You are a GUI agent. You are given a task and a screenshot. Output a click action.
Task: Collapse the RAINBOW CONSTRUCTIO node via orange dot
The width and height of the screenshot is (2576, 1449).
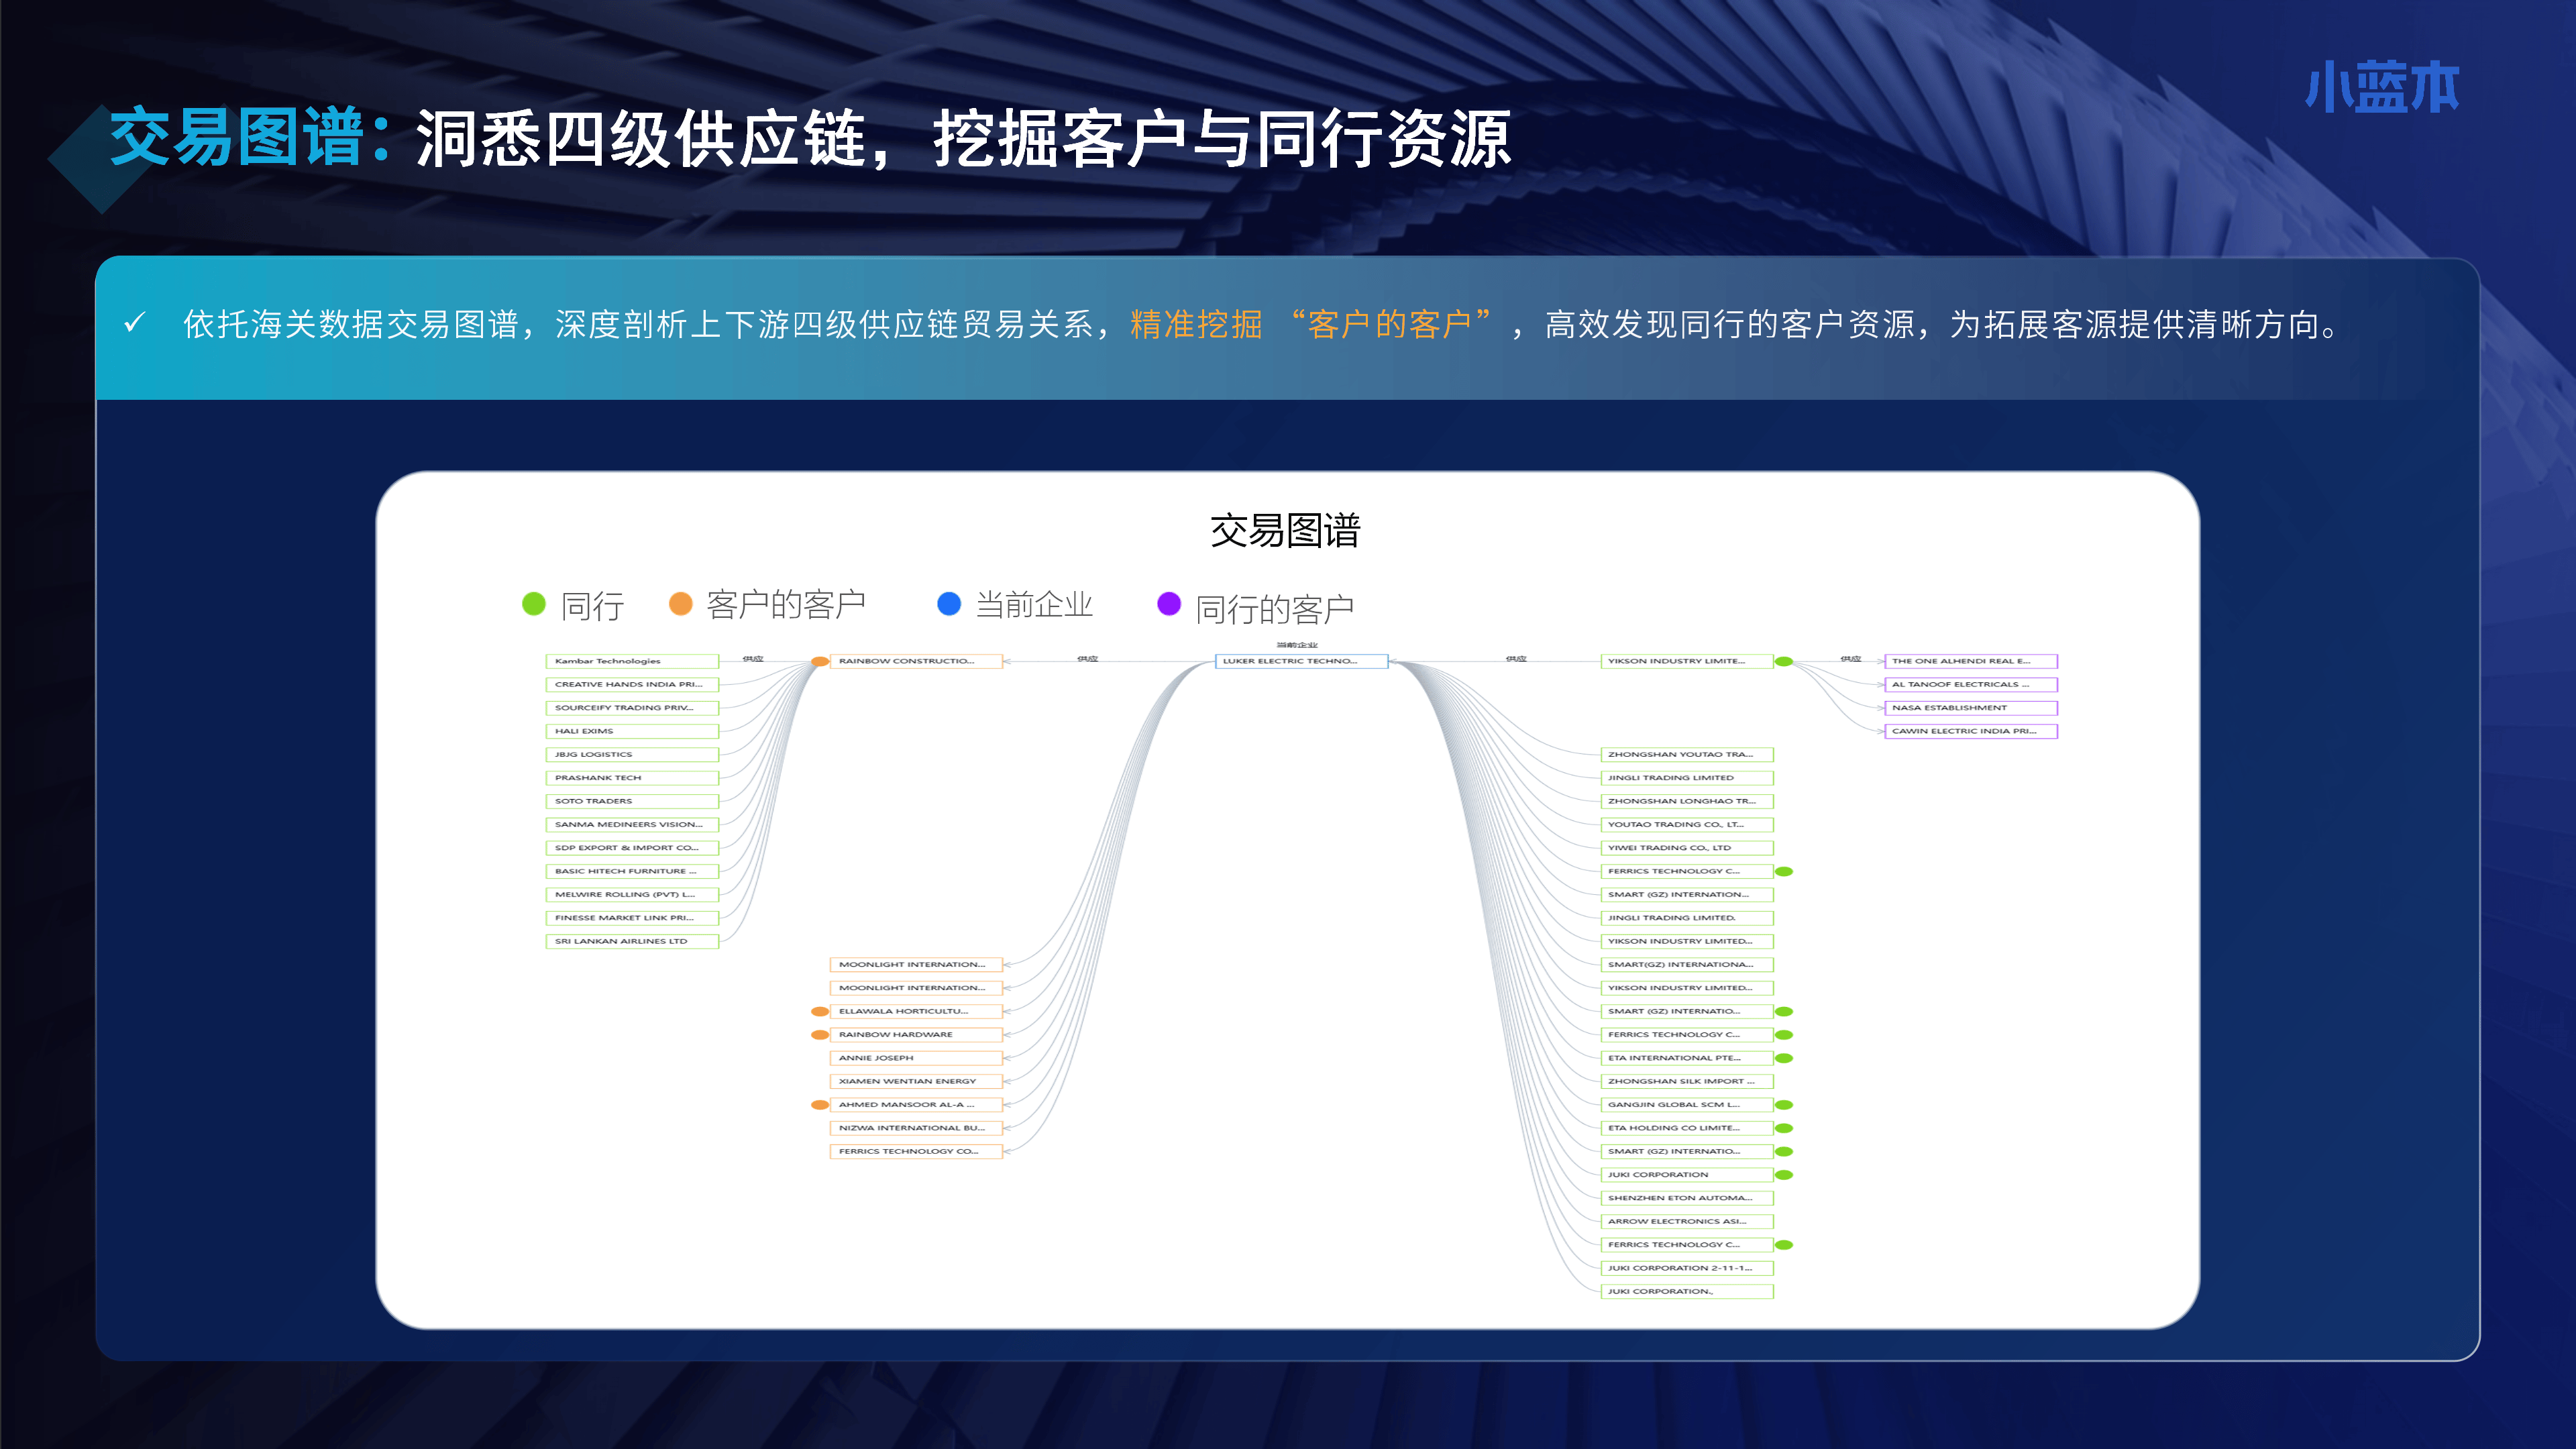(820, 661)
